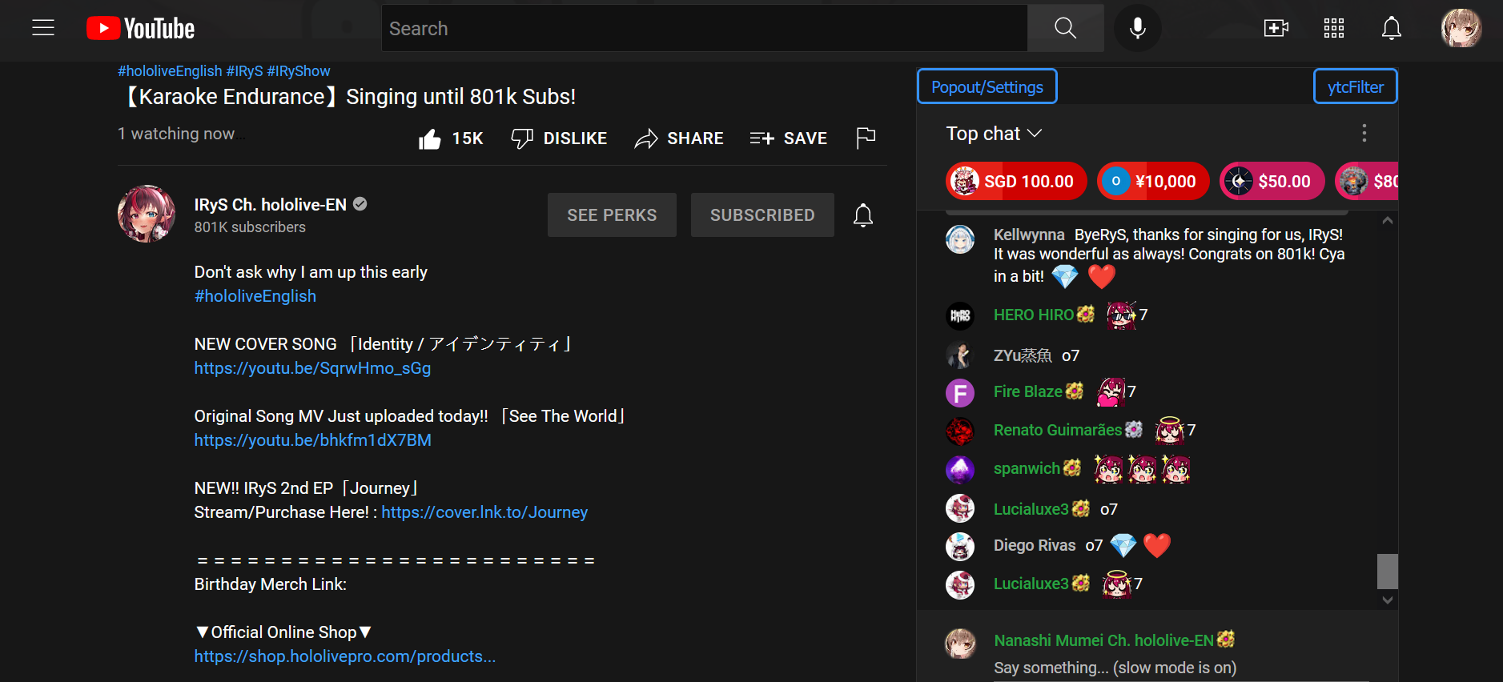Click the Fire Blaze username in chat
Viewport: 1503px width, 682px height.
click(1028, 391)
